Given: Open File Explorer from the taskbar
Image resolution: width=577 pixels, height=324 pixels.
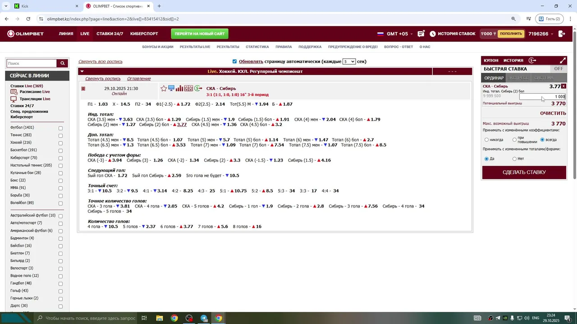Looking at the screenshot, I should 160,318.
